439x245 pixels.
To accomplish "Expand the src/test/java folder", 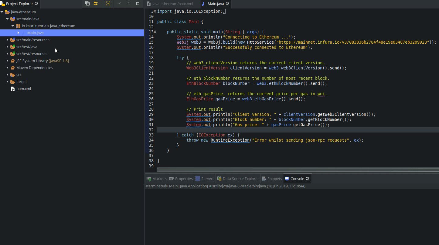I will 7,47.
